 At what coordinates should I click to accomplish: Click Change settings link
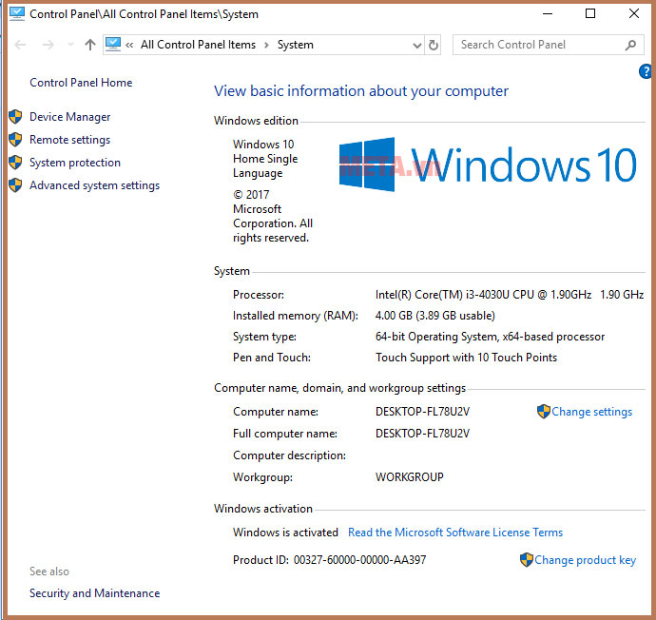tap(591, 412)
